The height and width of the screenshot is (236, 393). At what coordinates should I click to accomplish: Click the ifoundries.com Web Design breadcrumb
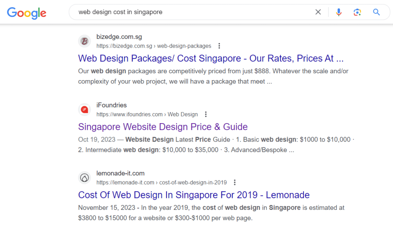click(147, 114)
